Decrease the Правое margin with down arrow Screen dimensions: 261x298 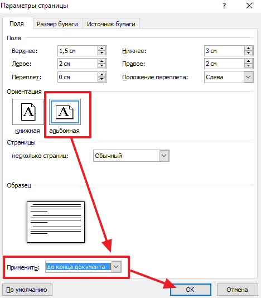point(249,66)
